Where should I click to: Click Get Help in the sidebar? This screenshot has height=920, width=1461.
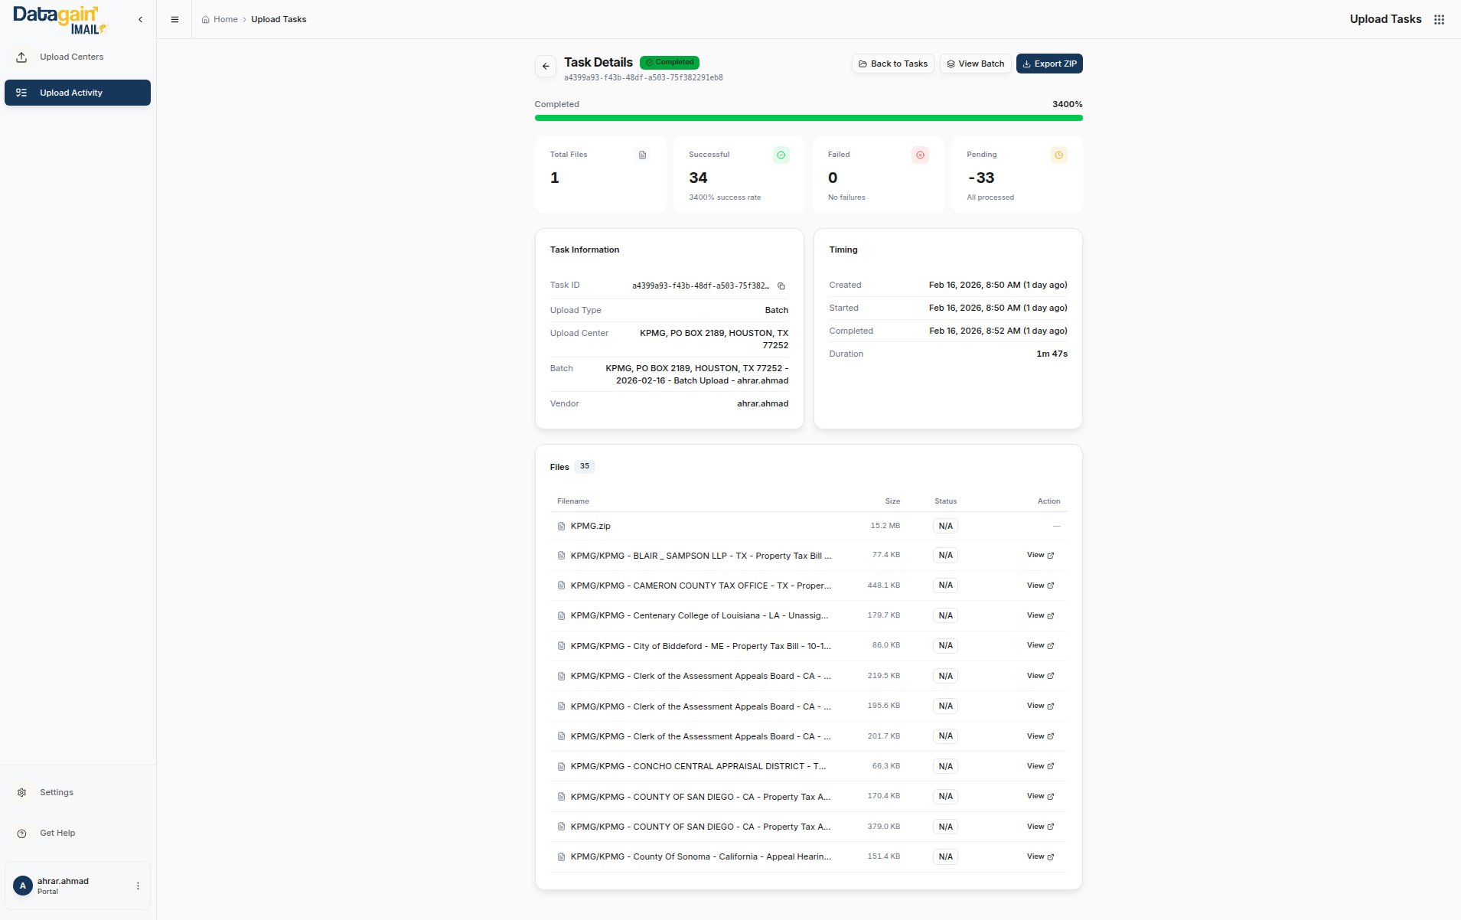coord(57,833)
